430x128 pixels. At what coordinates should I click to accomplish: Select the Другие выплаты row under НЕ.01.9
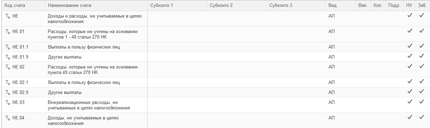tap(216, 57)
